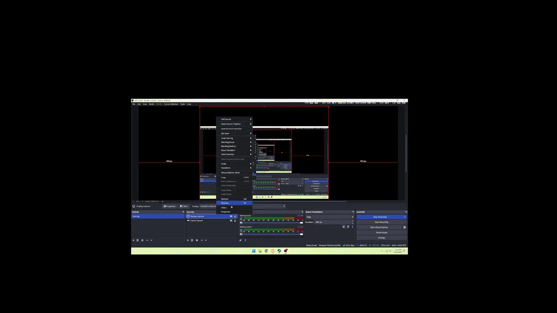The height and width of the screenshot is (313, 557).
Task: Open the Tools menu in the menu bar
Action: tap(182, 104)
